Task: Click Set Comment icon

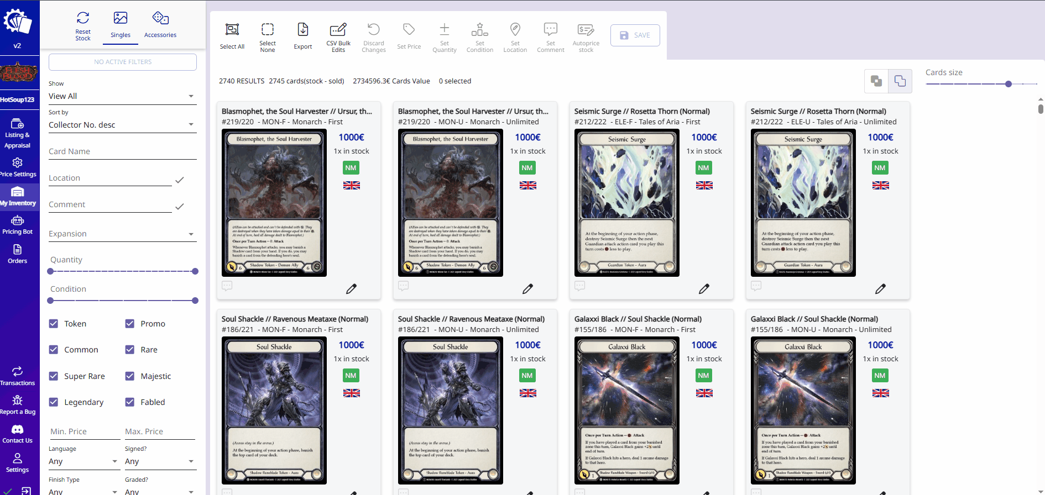Action: (551, 29)
